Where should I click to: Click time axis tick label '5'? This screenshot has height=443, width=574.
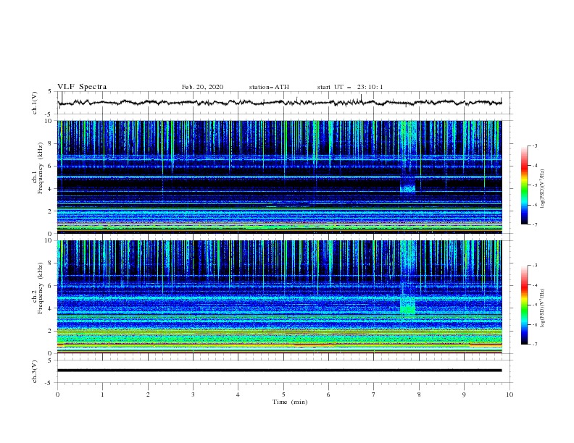(283, 395)
